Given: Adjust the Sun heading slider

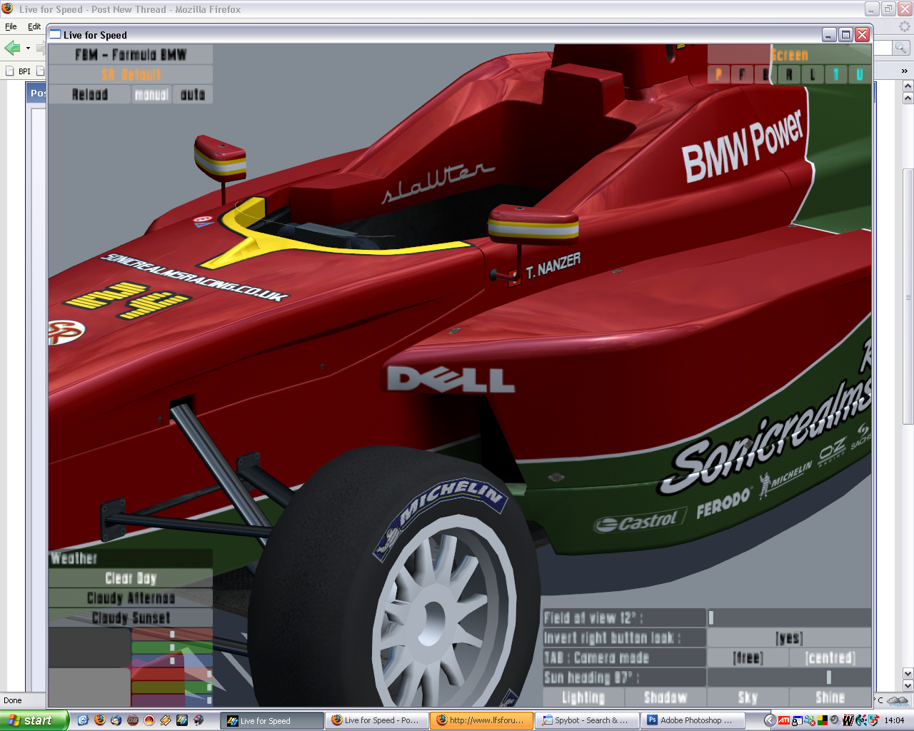Looking at the screenshot, I should (x=789, y=677).
